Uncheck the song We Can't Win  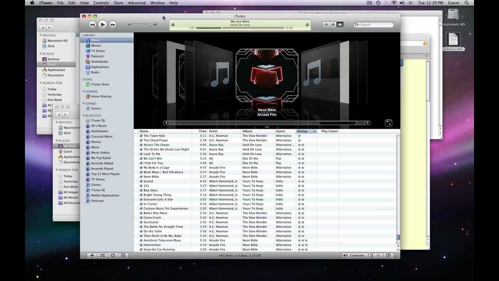(141, 158)
